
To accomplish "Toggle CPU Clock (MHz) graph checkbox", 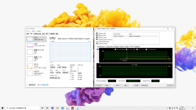I will [115, 50].
